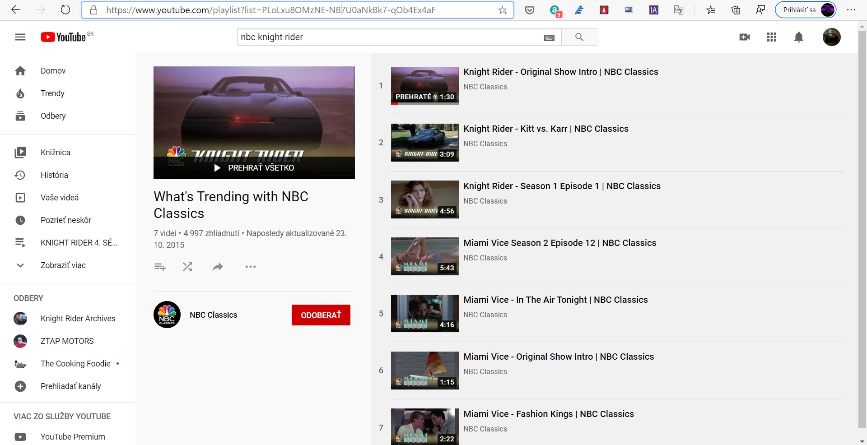The image size is (867, 445).
Task: Open playlist more options dots
Action: pos(251,267)
